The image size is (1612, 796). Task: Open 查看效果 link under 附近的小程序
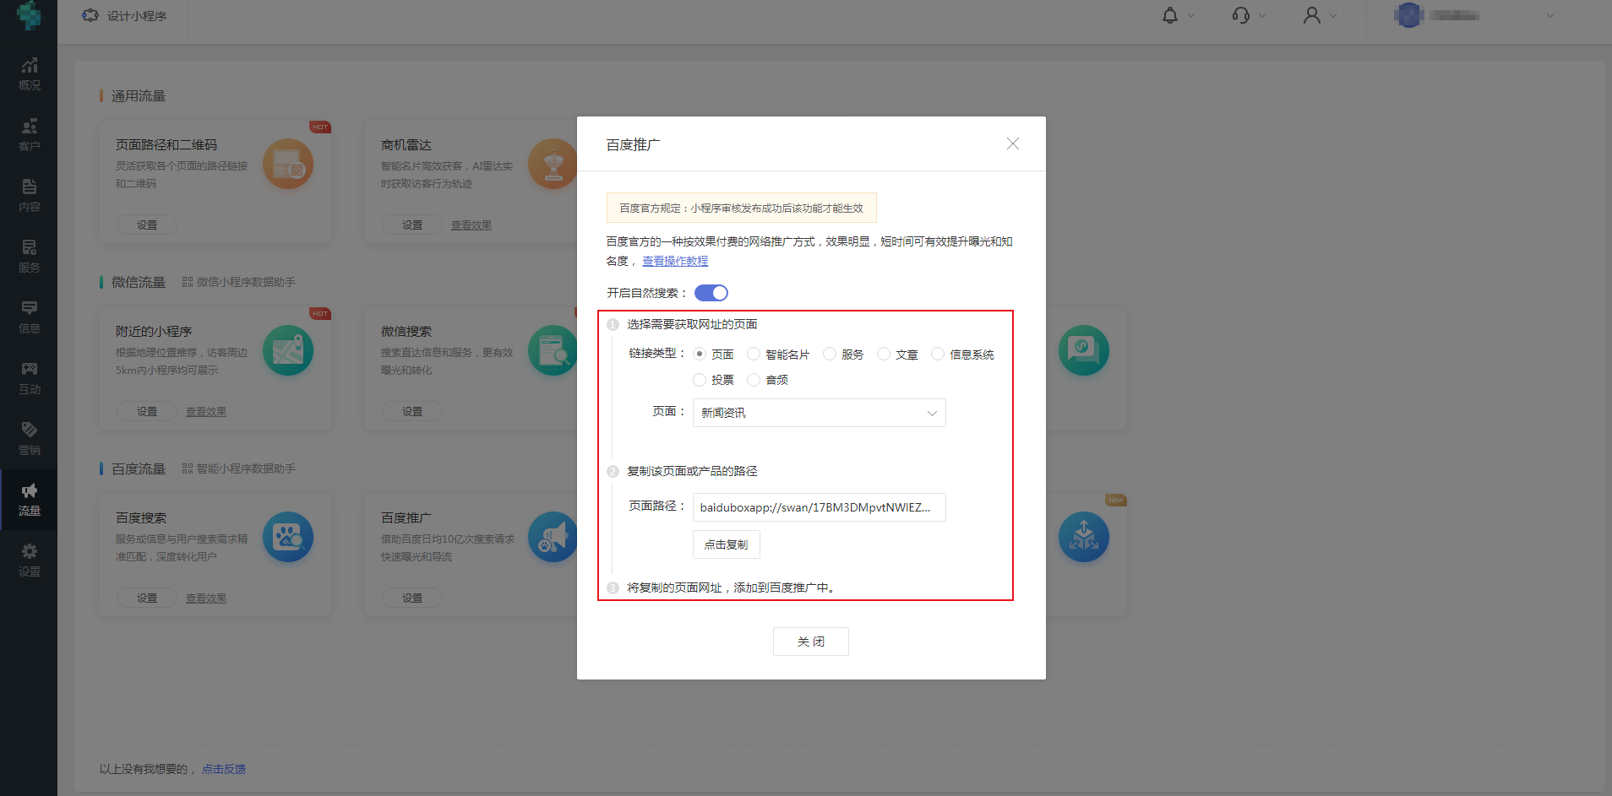206,412
